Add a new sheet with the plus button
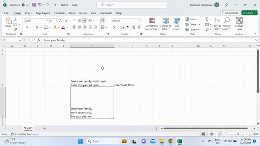260x146 pixels. tap(44, 128)
